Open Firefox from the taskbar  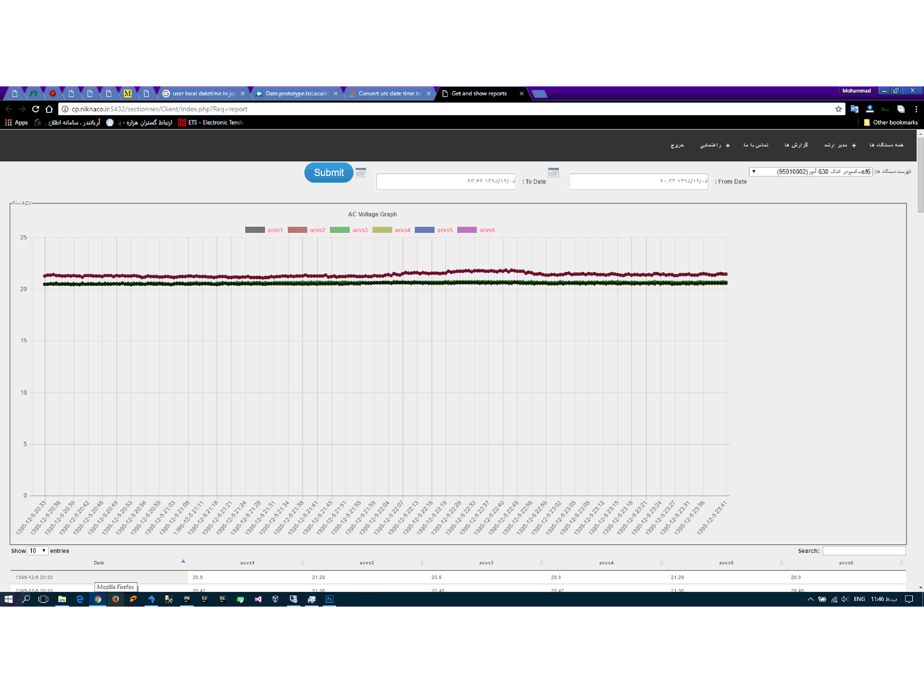[115, 599]
